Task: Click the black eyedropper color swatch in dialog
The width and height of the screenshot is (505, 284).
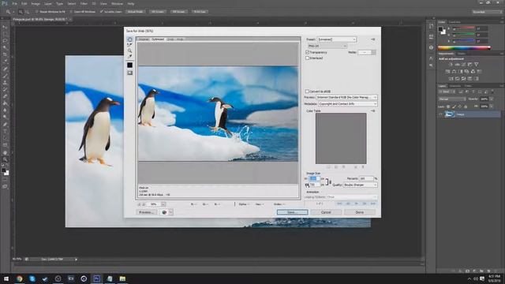Action: 129,65
